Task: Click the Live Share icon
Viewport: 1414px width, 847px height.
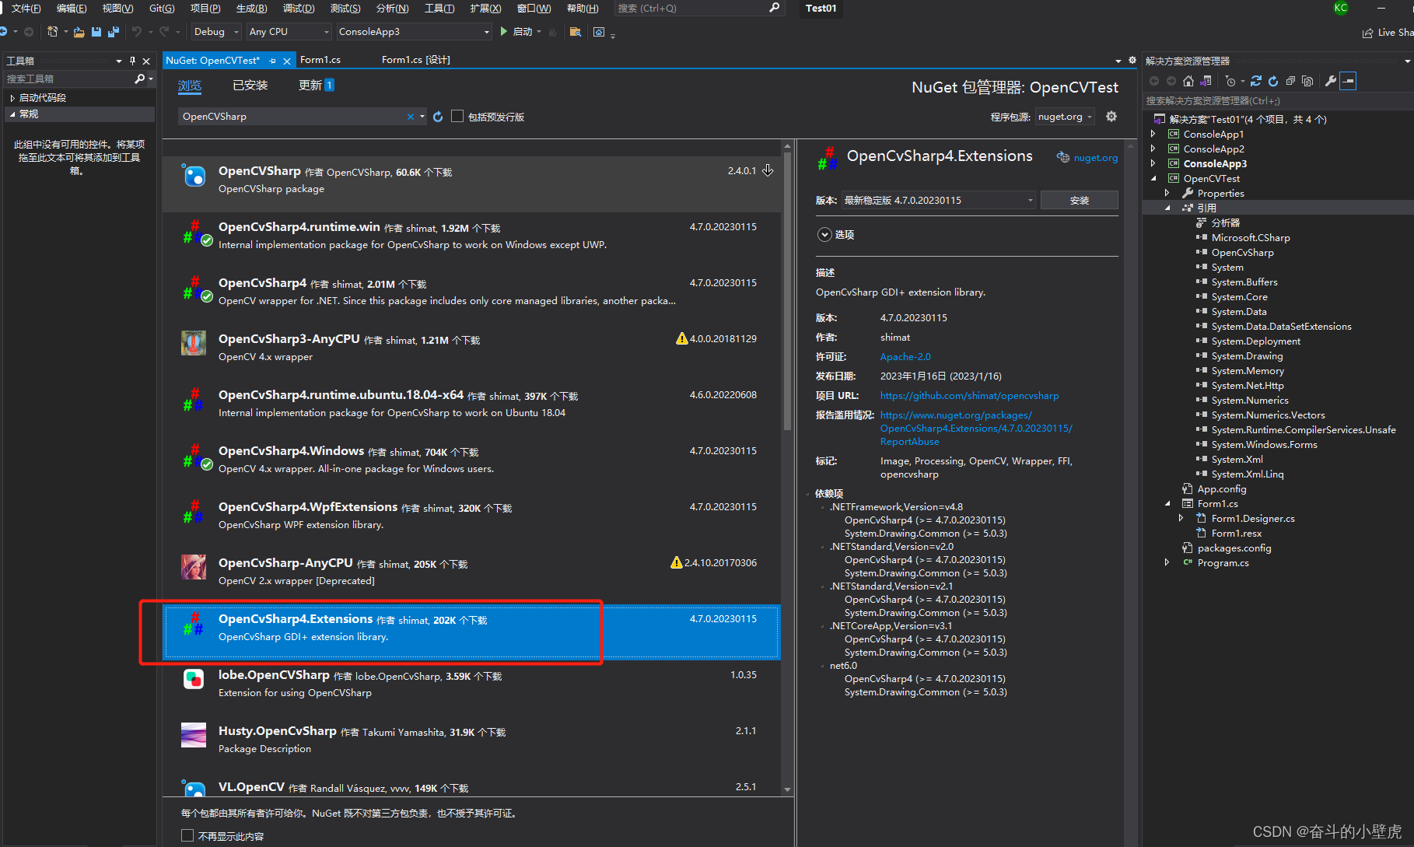Action: [1367, 33]
